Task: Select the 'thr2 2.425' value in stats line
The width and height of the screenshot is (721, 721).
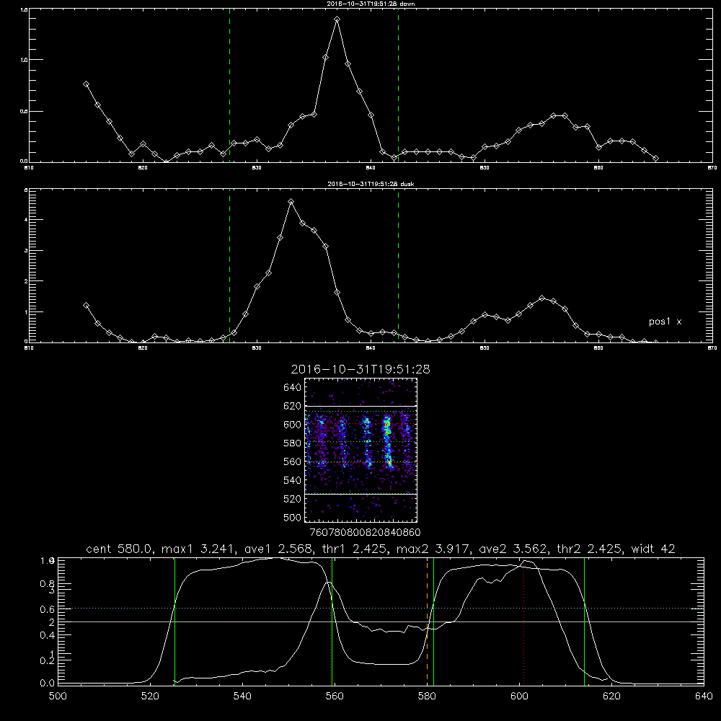Action: point(590,549)
